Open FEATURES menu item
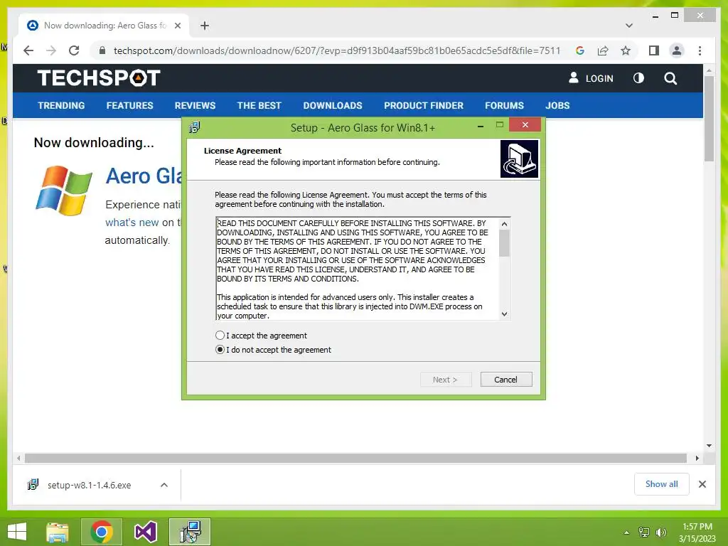The width and height of the screenshot is (728, 546). 129,105
